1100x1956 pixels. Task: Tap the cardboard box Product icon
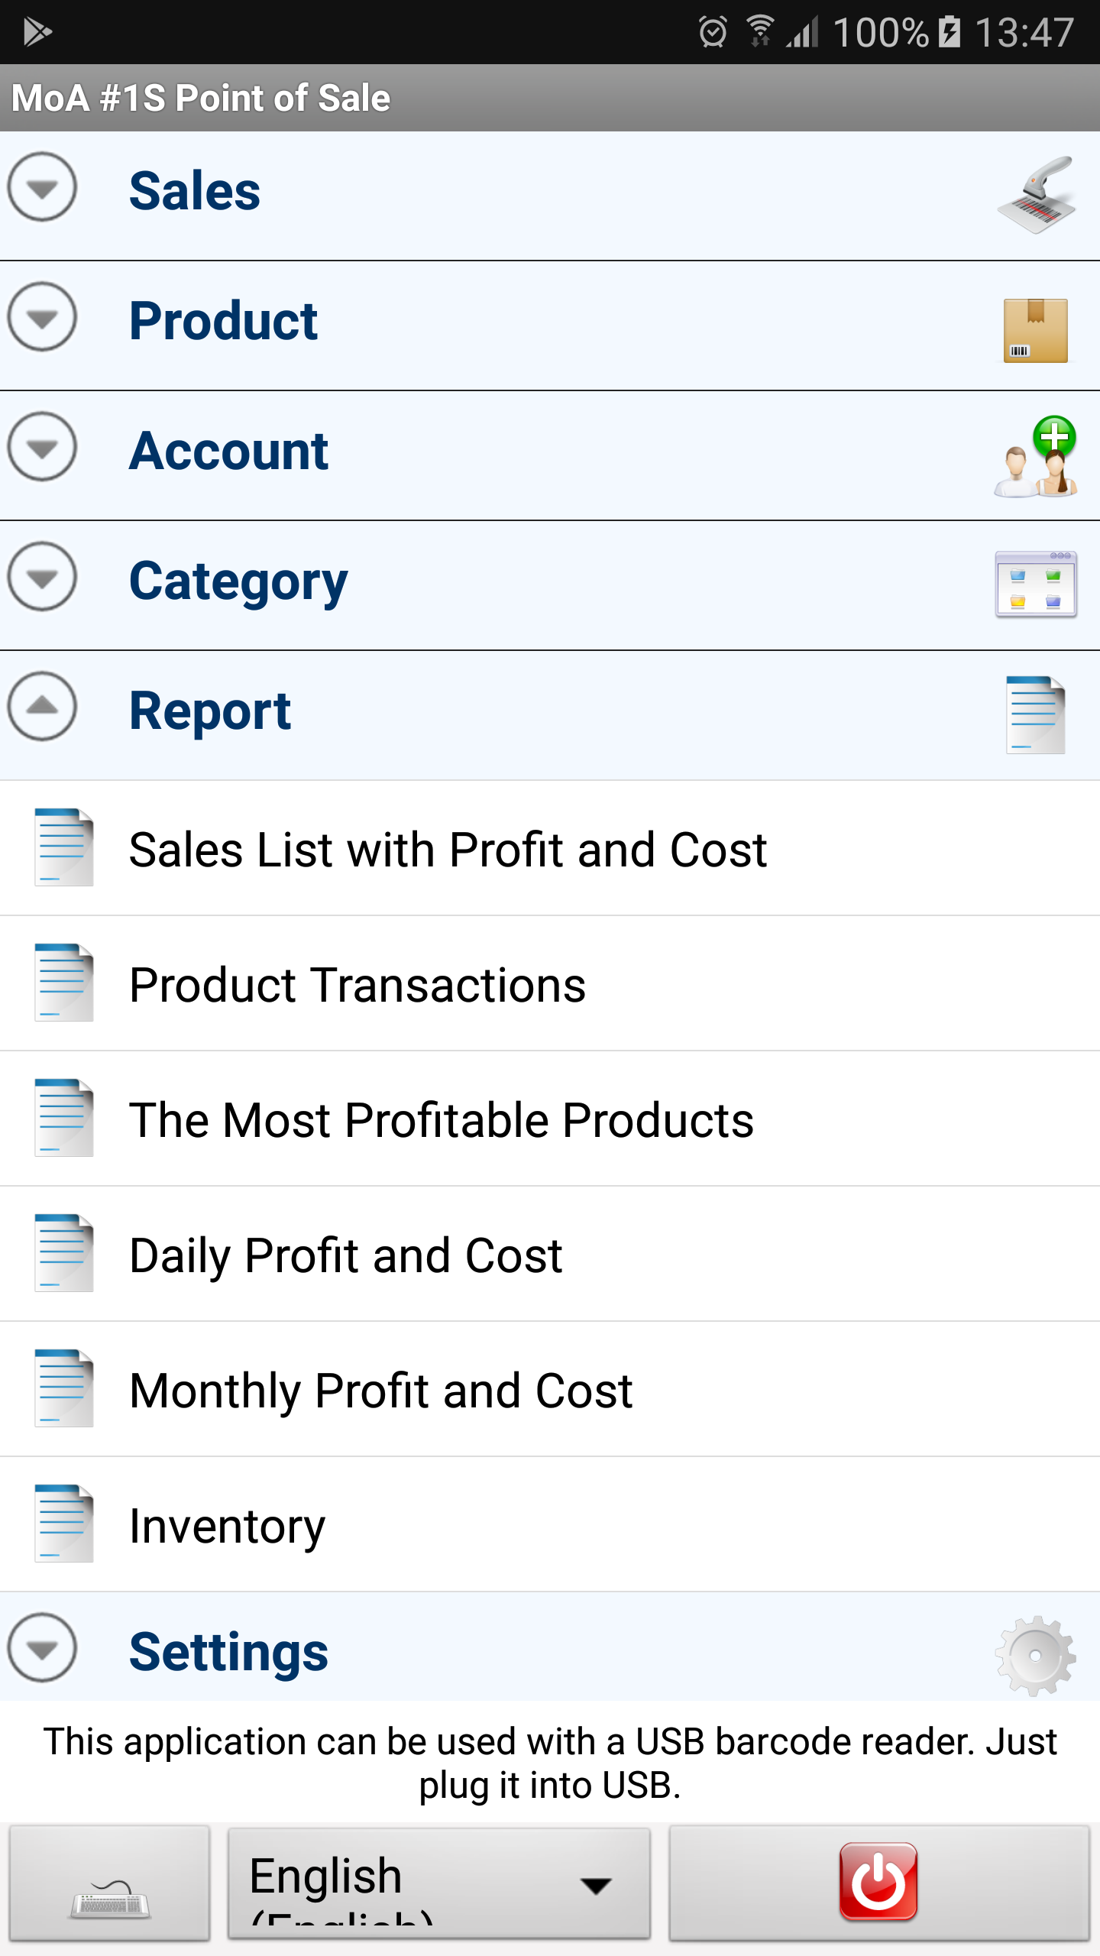[1036, 330]
